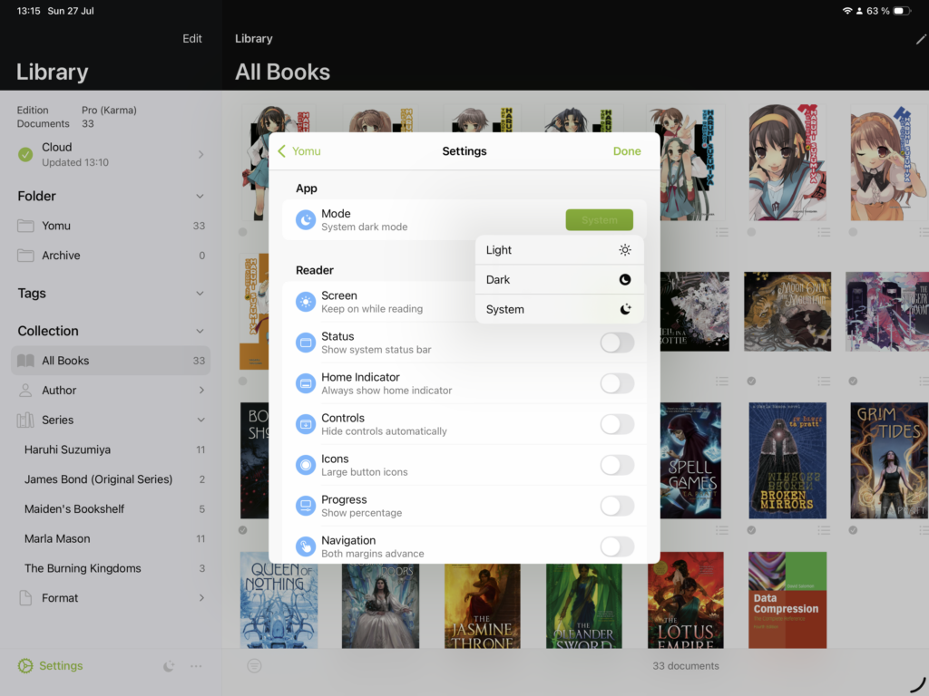Go back to Yomu from Settings
This screenshot has height=696, width=929.
[x=299, y=151]
